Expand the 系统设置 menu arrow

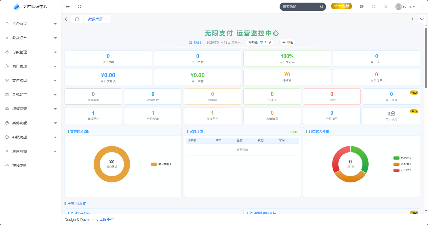[x=55, y=95]
